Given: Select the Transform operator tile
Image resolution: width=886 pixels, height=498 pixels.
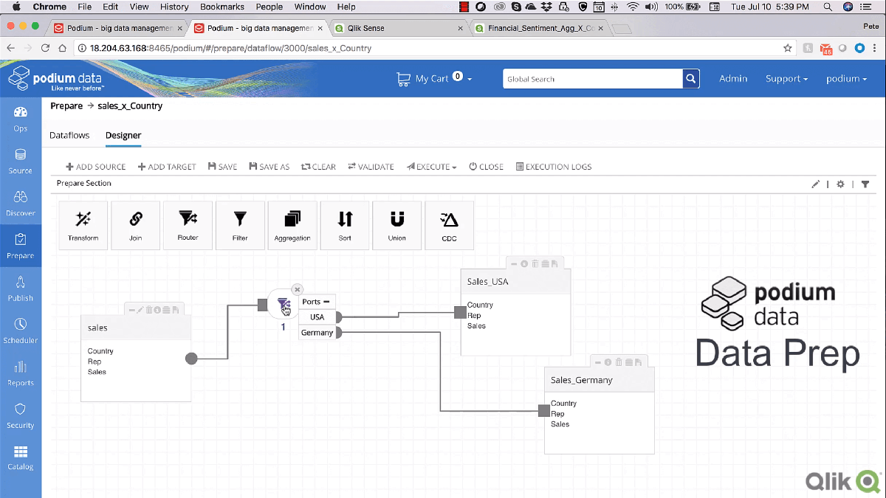Looking at the screenshot, I should pos(83,226).
